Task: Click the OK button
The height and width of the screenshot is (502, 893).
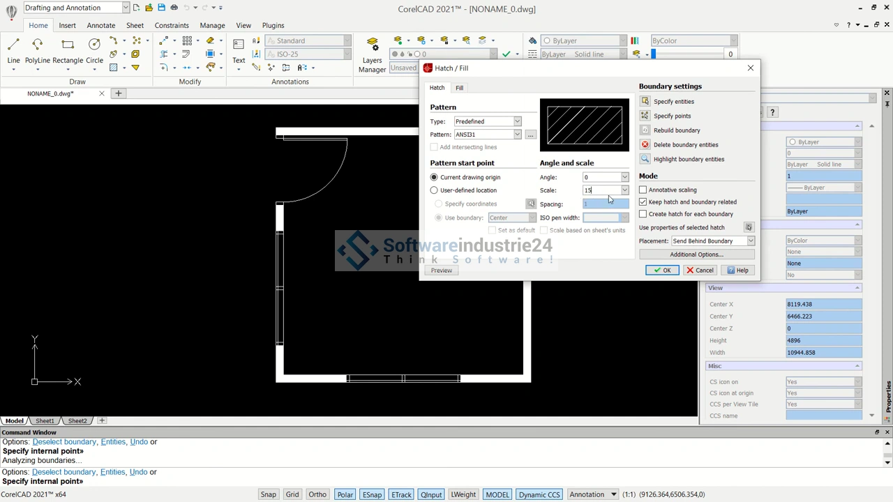Action: [x=662, y=271]
